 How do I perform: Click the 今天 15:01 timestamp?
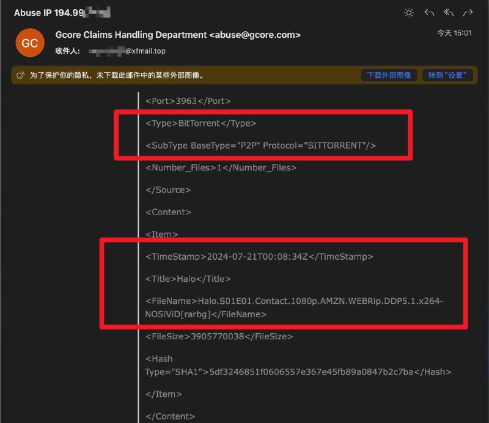pyautogui.click(x=454, y=33)
